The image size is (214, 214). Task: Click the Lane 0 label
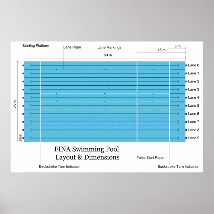click(x=194, y=65)
